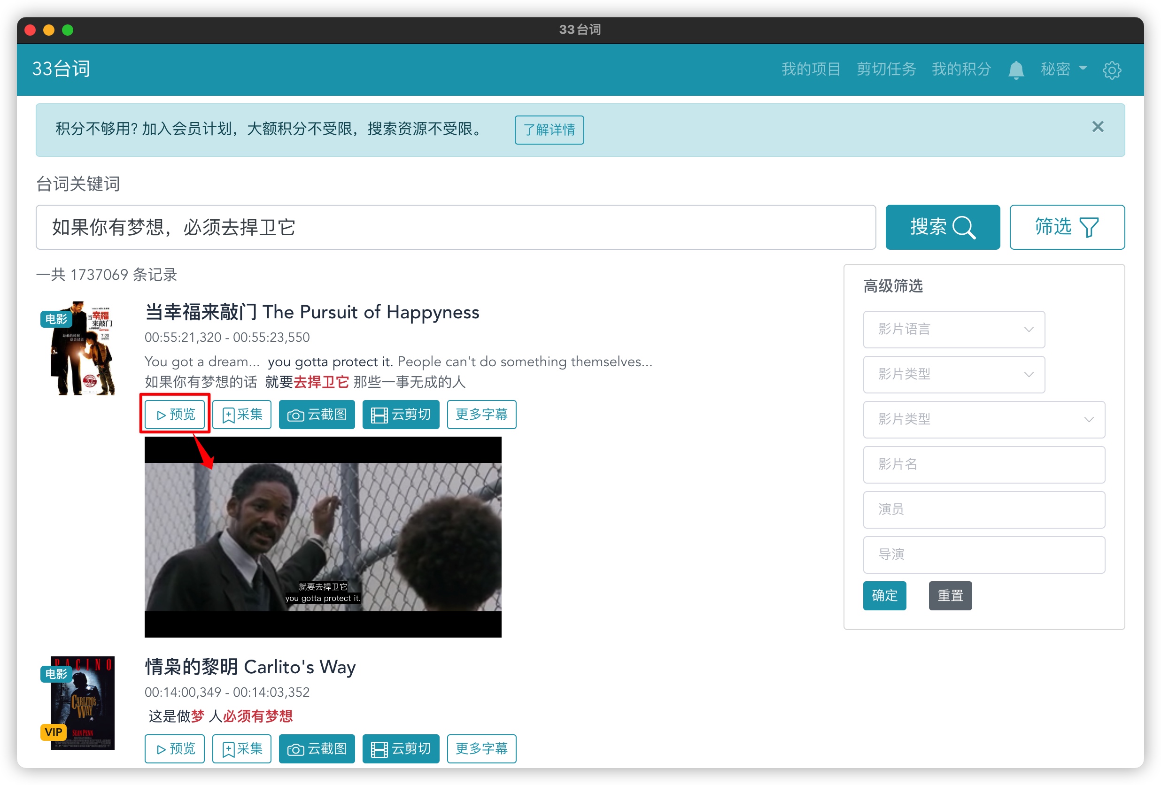Click the 演员 input field
This screenshot has width=1161, height=785.
pos(983,509)
